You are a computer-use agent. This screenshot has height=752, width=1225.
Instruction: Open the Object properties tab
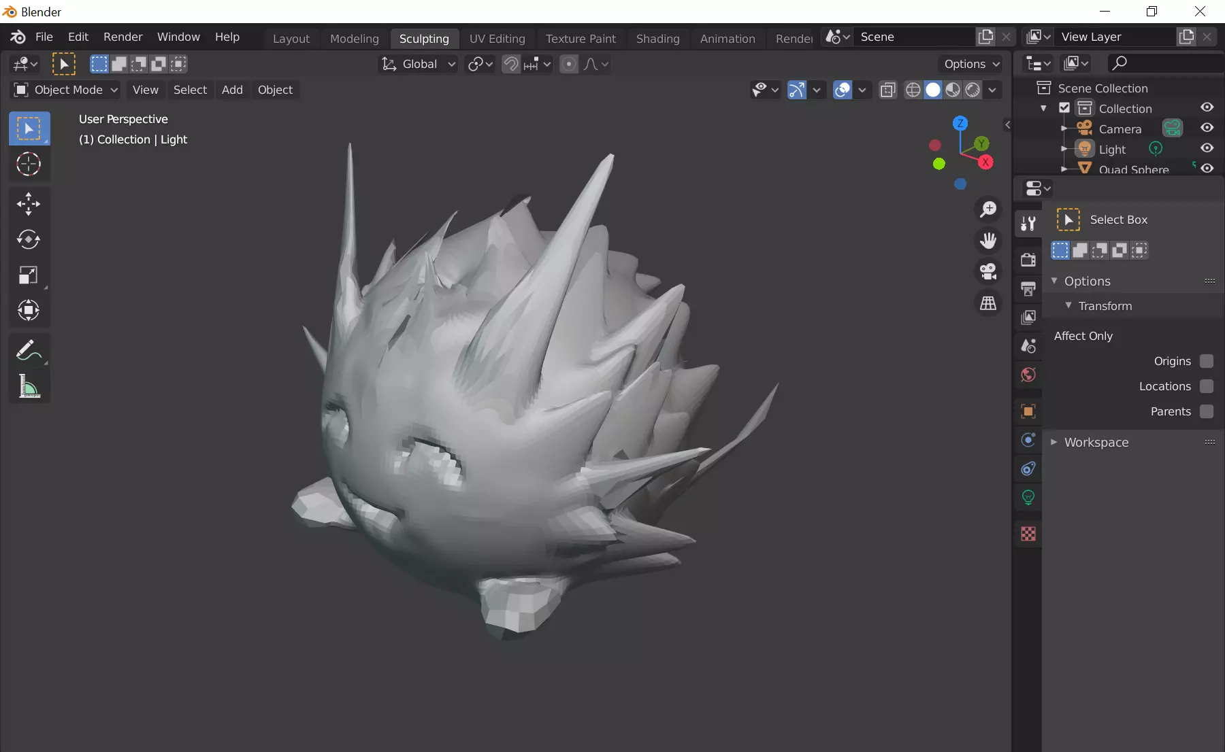(1028, 411)
